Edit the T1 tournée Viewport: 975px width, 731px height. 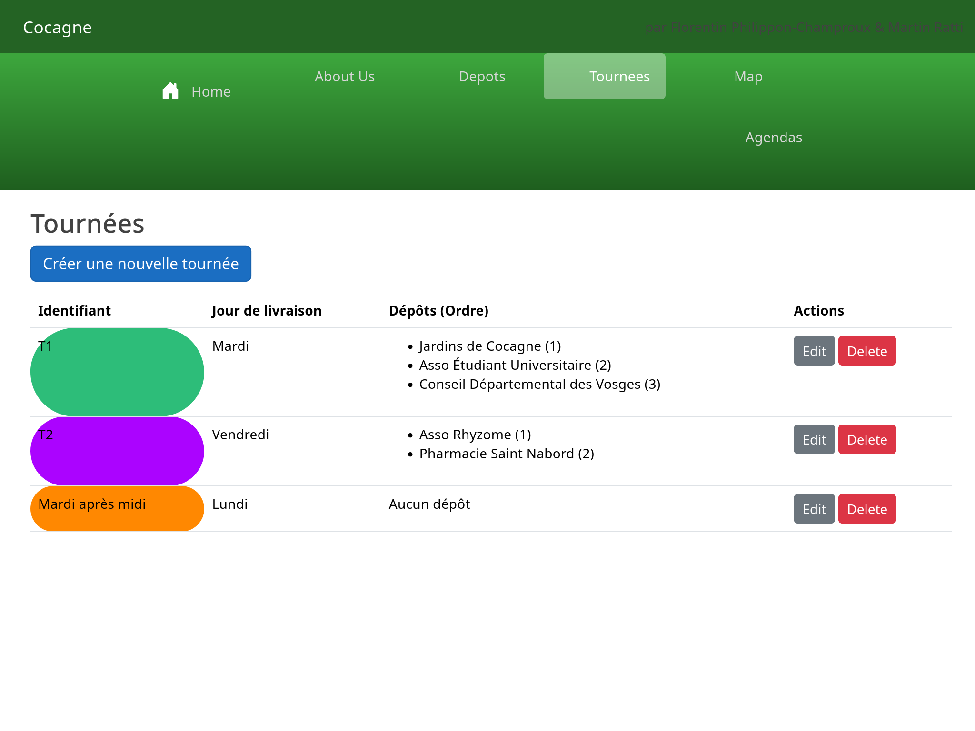(814, 351)
